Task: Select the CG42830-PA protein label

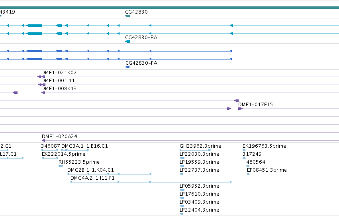Action: click(x=141, y=63)
